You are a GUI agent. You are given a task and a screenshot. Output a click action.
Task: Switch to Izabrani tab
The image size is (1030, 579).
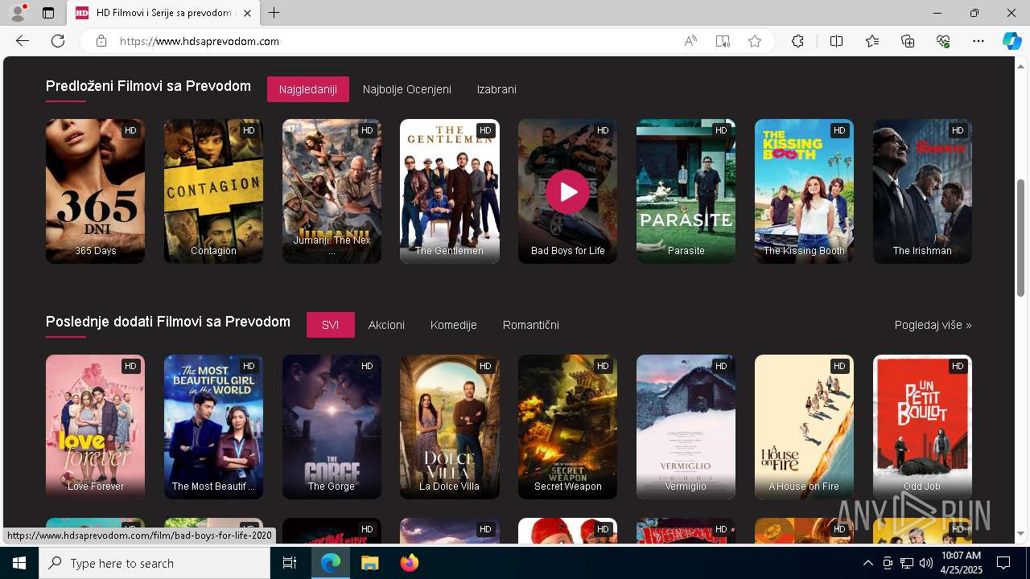pyautogui.click(x=496, y=89)
